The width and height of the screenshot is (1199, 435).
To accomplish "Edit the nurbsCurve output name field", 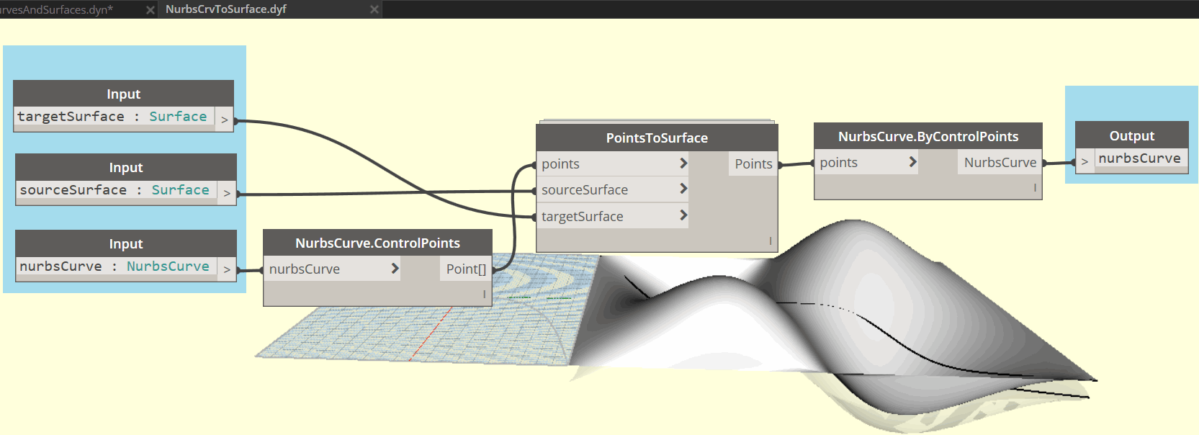I will coord(1141,158).
